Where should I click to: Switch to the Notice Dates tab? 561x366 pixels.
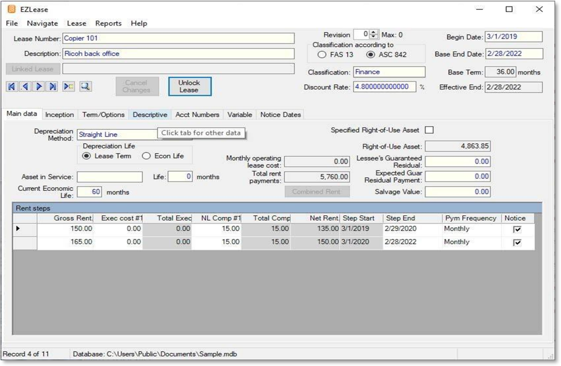coord(280,115)
